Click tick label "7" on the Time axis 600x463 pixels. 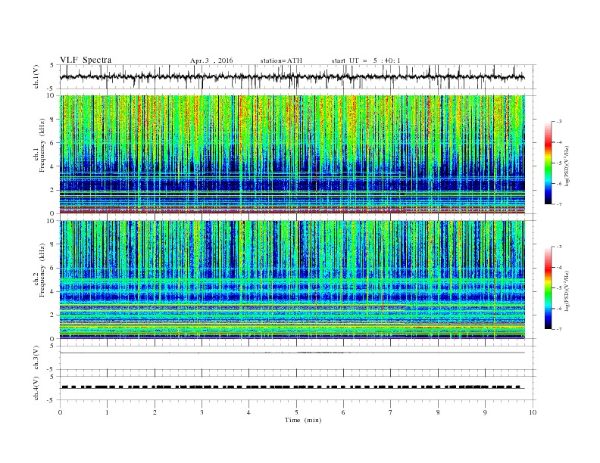(x=391, y=412)
